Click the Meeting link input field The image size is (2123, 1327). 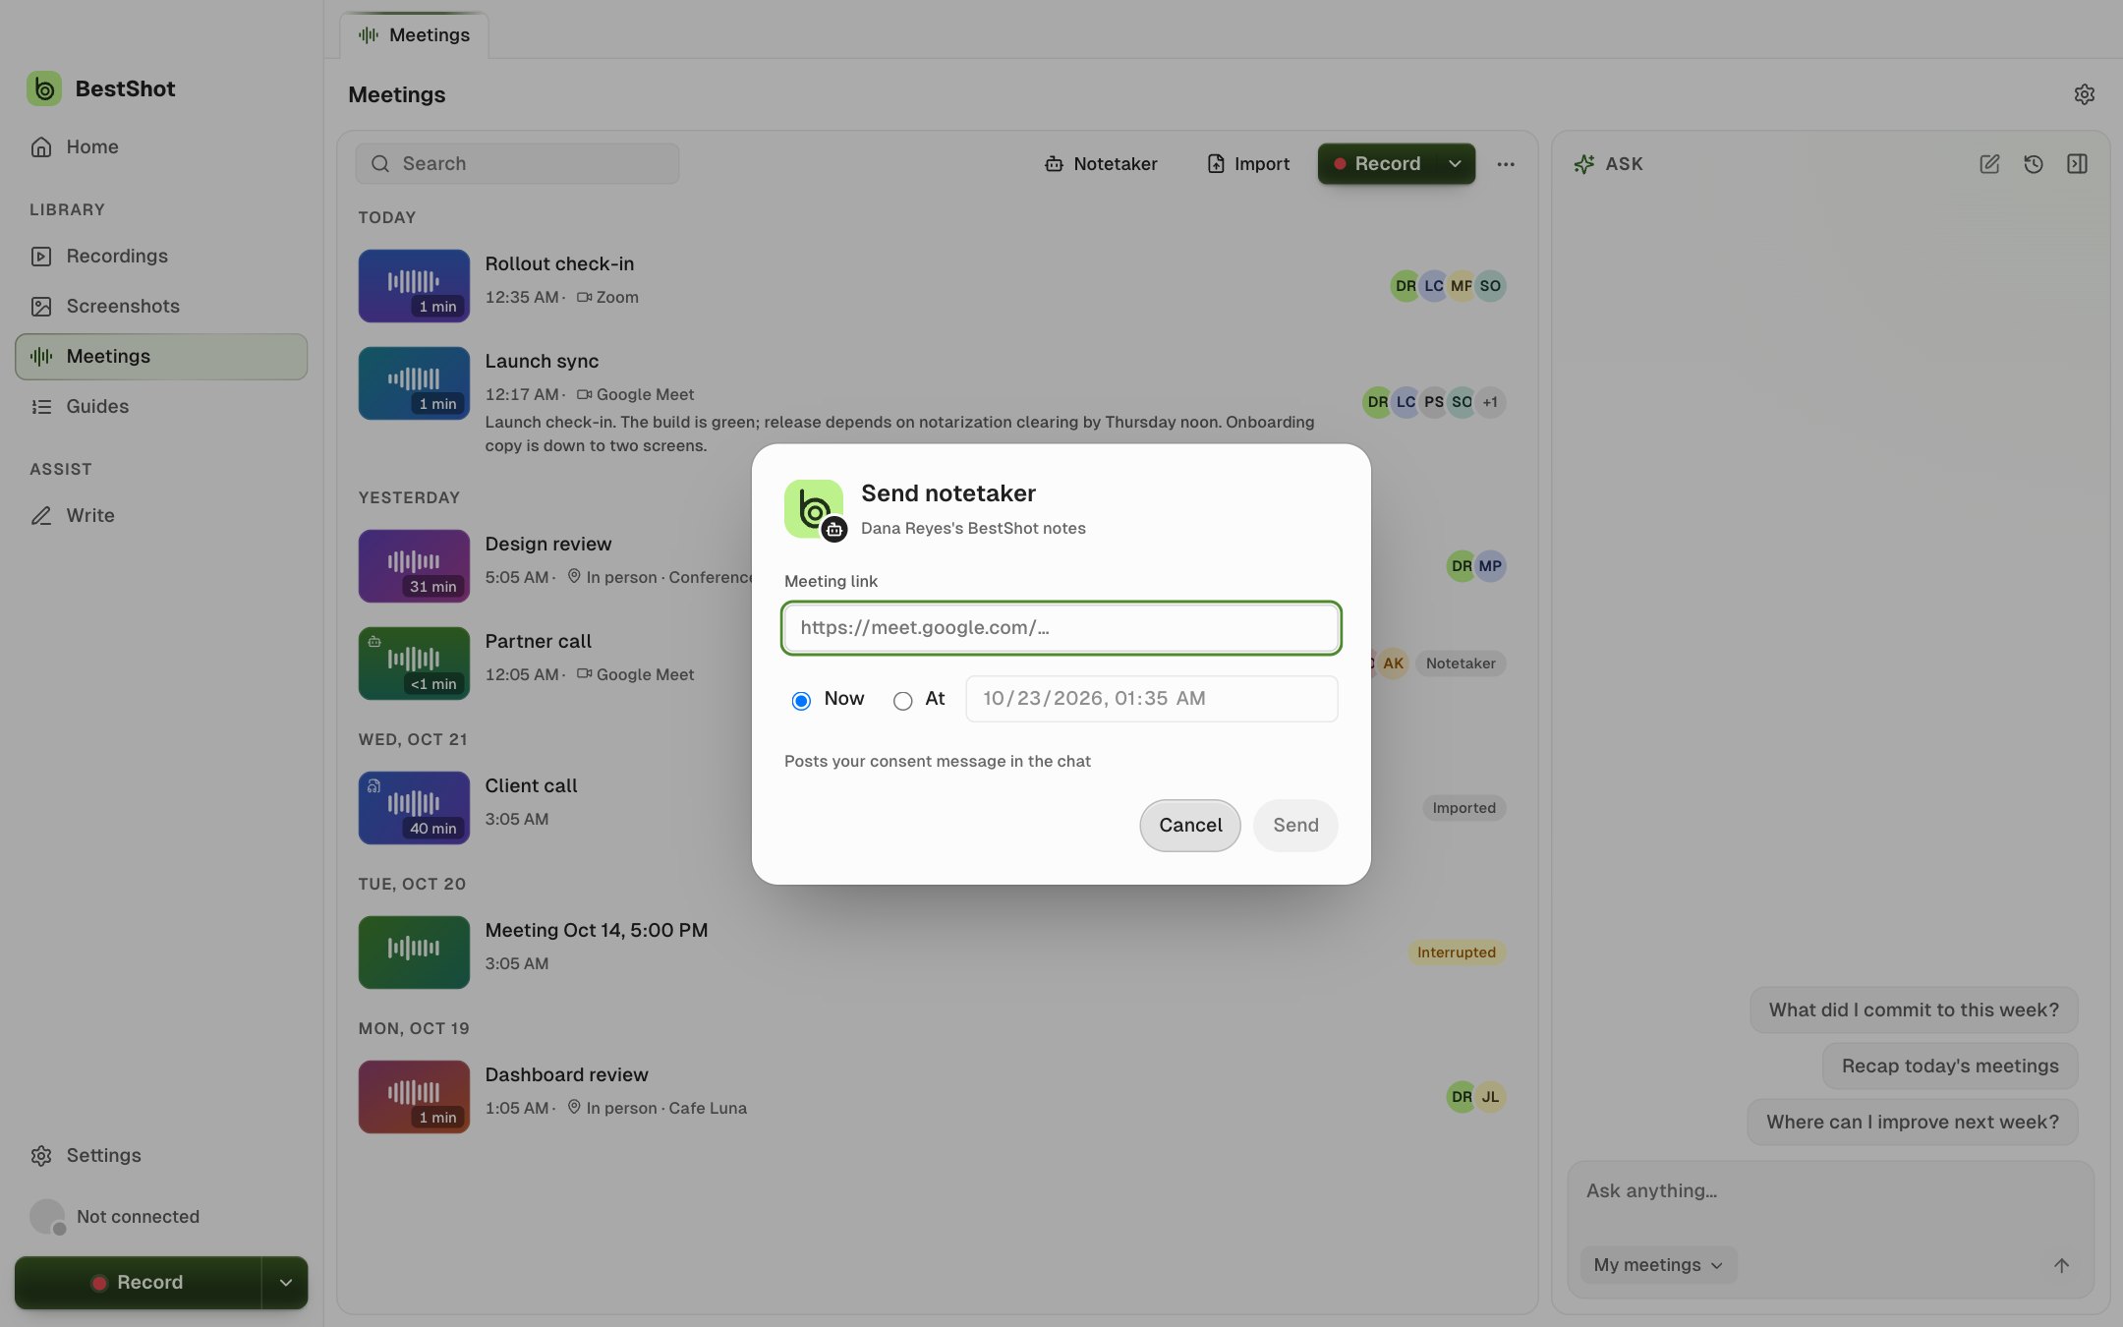pos(1061,627)
